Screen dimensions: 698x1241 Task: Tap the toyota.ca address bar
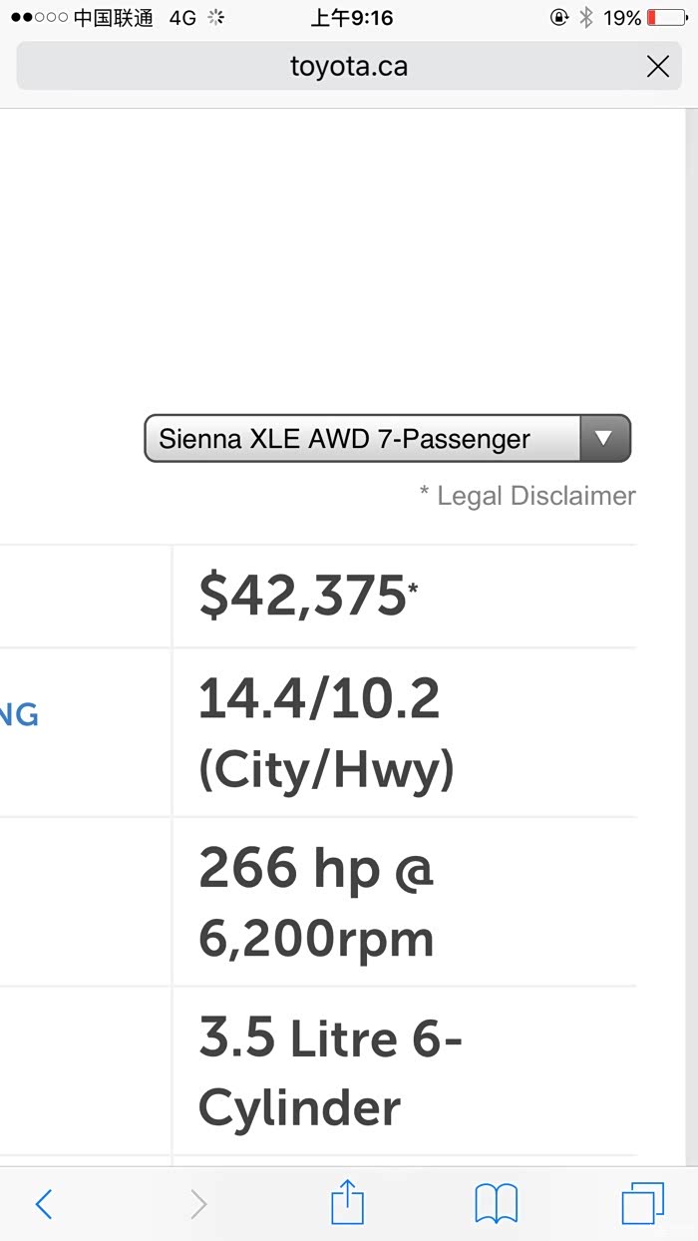pyautogui.click(x=348, y=67)
